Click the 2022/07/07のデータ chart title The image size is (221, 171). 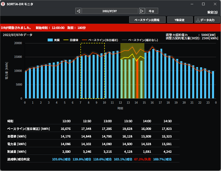[18, 35]
